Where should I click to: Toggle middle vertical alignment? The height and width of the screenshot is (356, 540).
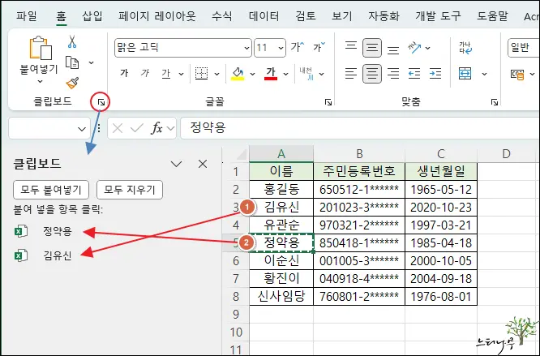[x=372, y=48]
